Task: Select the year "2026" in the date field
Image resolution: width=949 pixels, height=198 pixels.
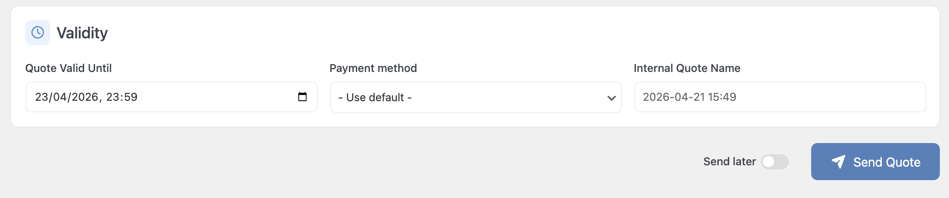Action: (x=85, y=97)
